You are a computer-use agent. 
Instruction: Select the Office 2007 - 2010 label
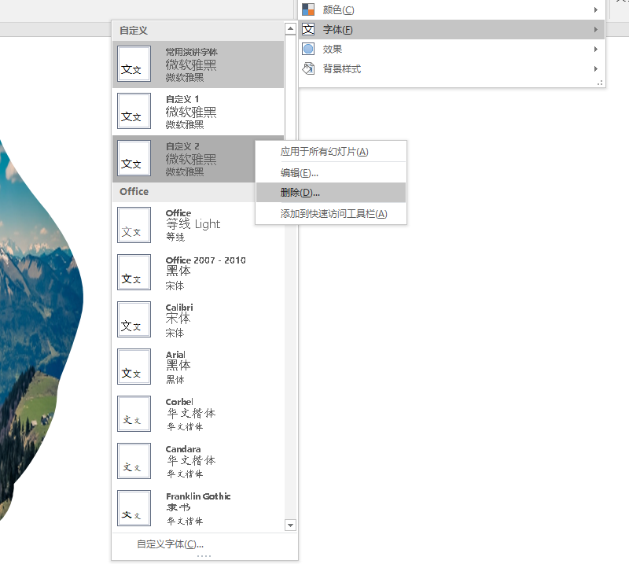click(205, 260)
